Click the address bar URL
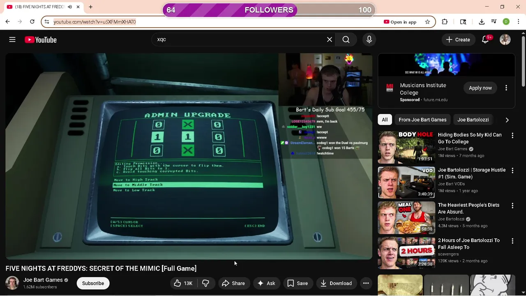The width and height of the screenshot is (526, 296). pyautogui.click(x=95, y=22)
